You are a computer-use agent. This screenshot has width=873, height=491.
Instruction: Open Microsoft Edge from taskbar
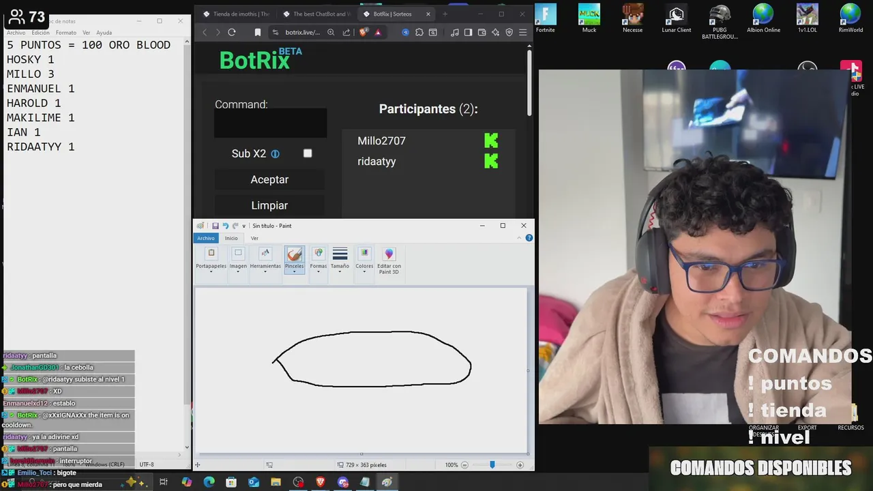pos(209,482)
